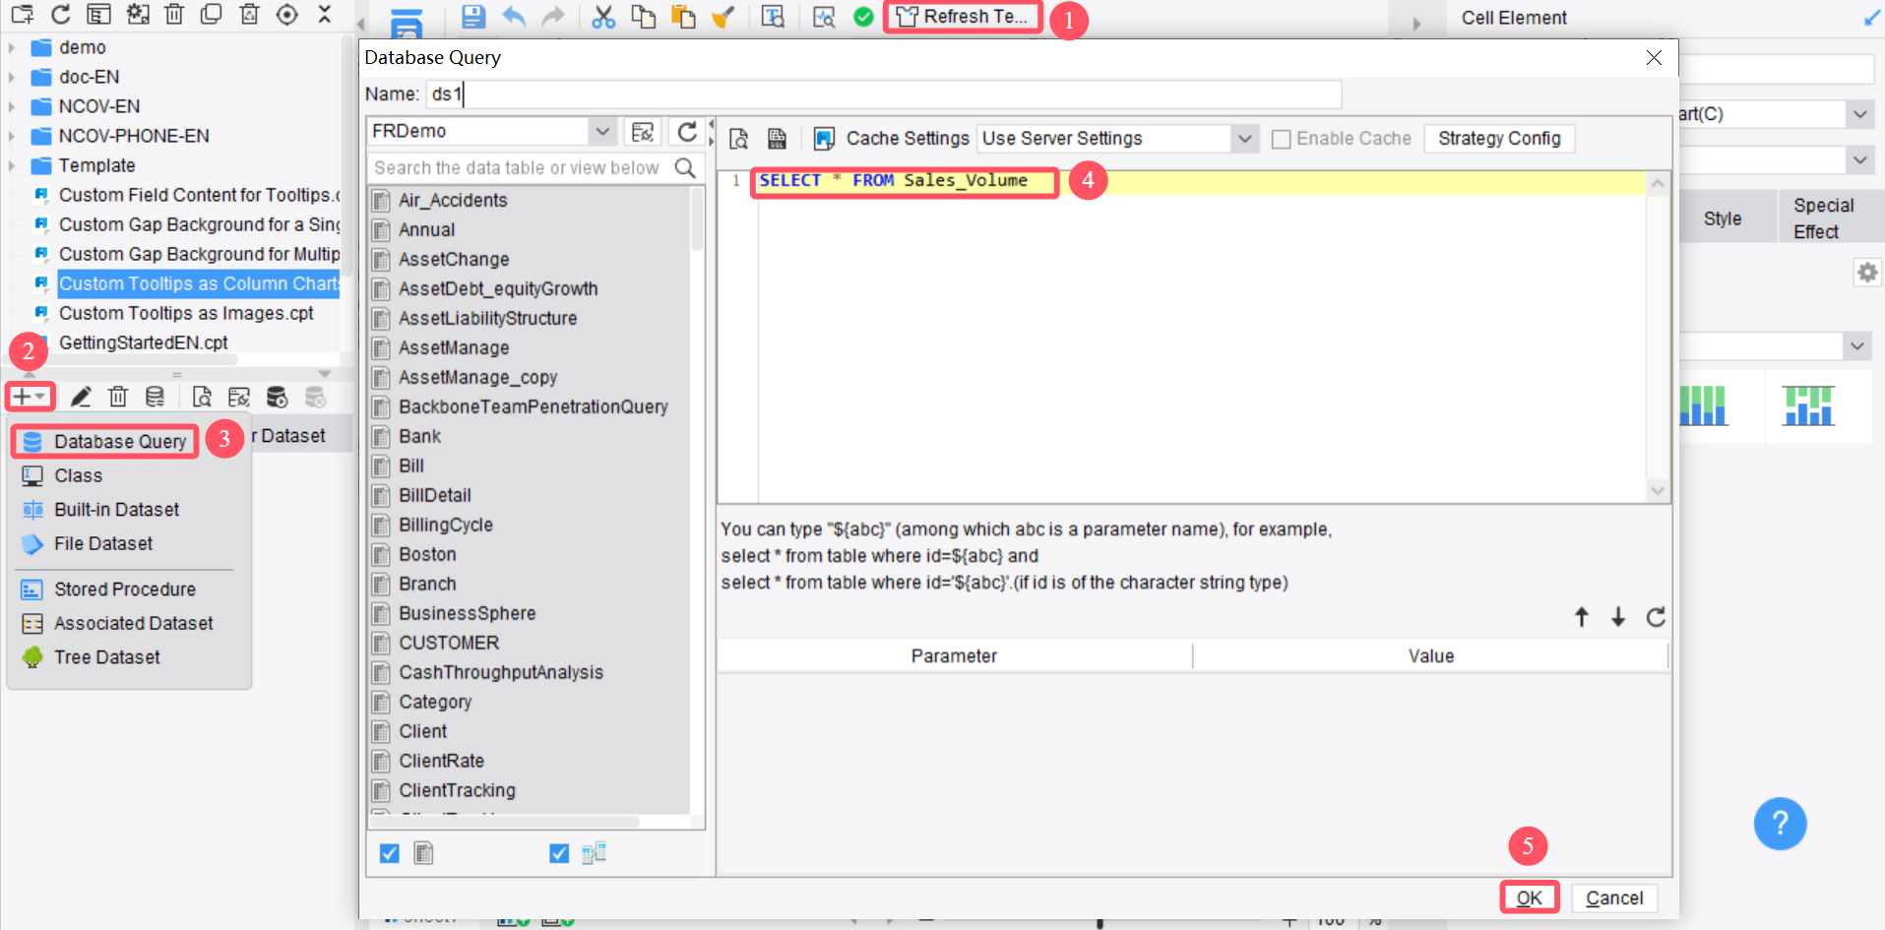1885x930 pixels.
Task: Type in the dataset Name input field
Action: point(876,94)
